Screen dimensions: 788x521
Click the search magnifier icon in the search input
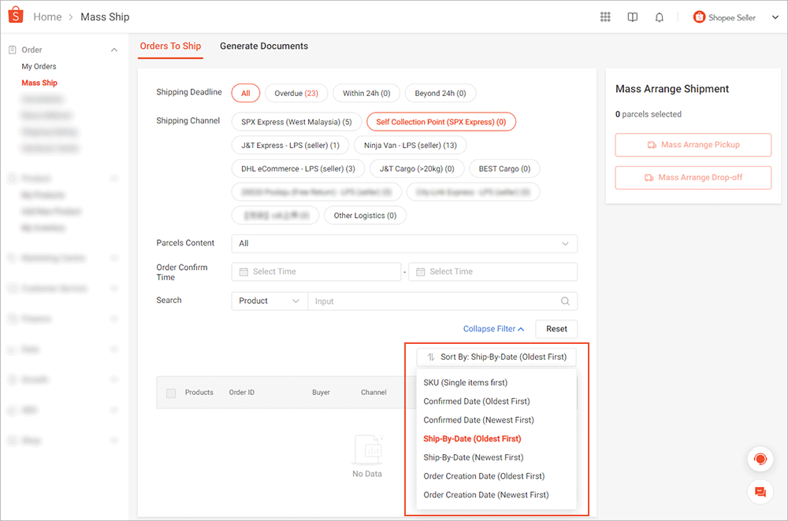click(567, 301)
